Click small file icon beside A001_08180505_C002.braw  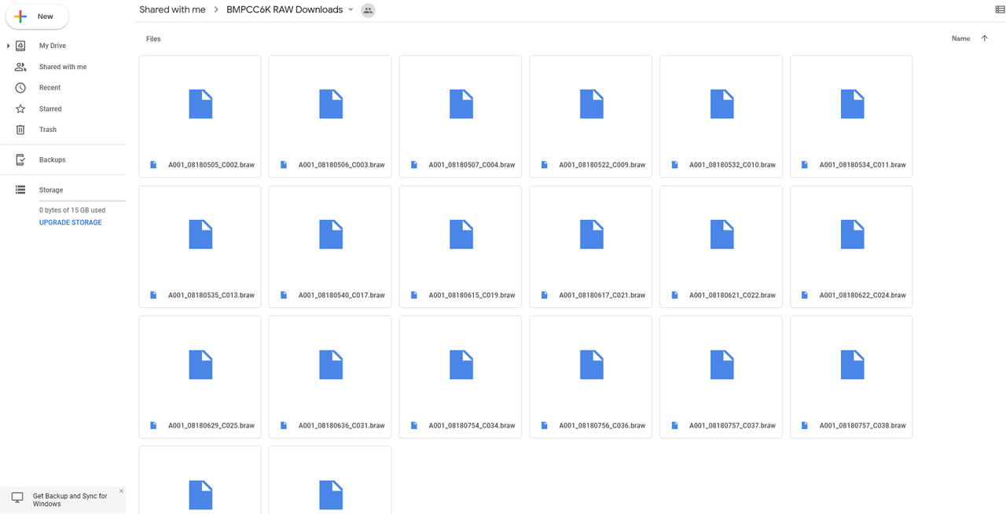pos(153,165)
